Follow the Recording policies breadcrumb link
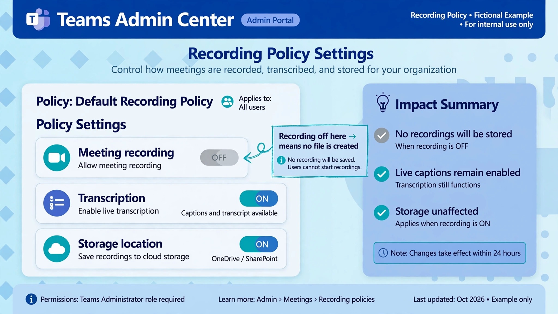Screen dimensions: 558x314 [347, 299]
